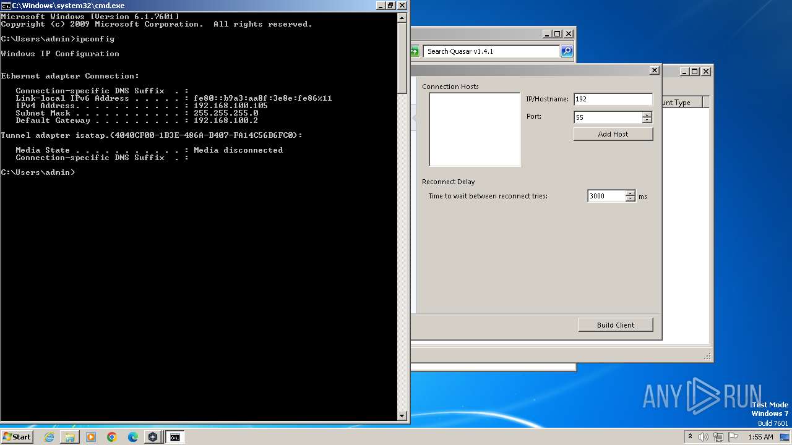Image resolution: width=792 pixels, height=445 pixels.
Task: Minimize the cmd.exe window
Action: tap(379, 6)
